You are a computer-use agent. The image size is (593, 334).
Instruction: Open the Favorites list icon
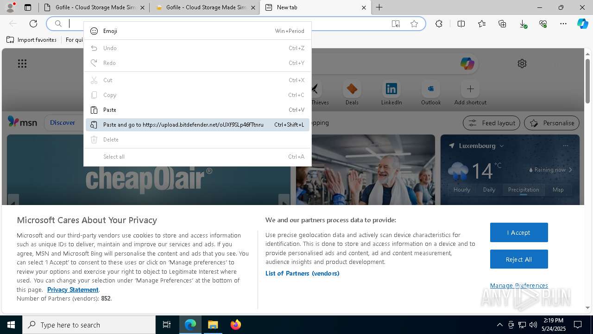click(x=482, y=24)
